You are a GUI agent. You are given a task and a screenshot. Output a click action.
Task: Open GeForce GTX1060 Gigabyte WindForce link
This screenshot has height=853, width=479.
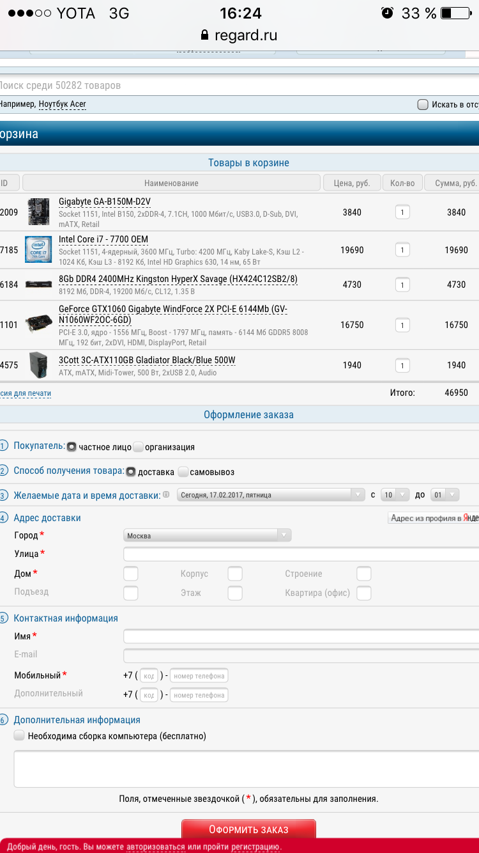pyautogui.click(x=173, y=314)
